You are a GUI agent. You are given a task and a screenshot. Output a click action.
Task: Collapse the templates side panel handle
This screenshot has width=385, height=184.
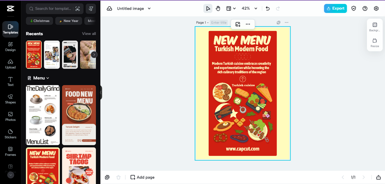pyautogui.click(x=101, y=92)
